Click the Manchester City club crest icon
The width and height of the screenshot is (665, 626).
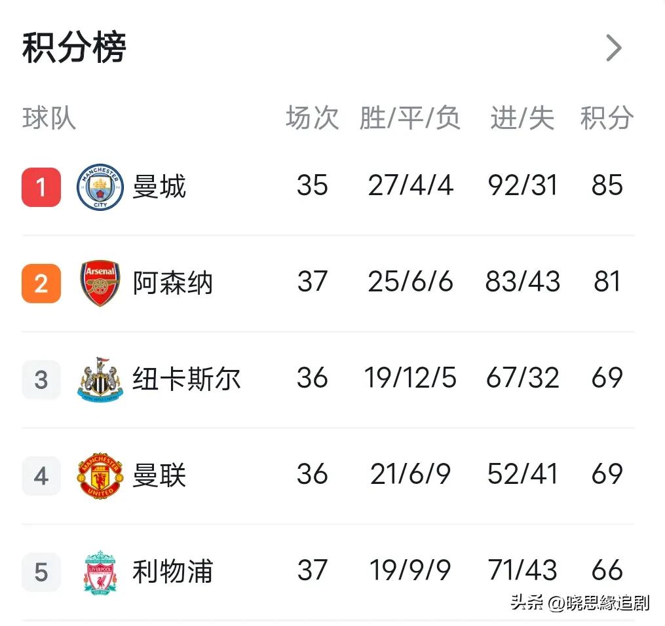pos(99,187)
